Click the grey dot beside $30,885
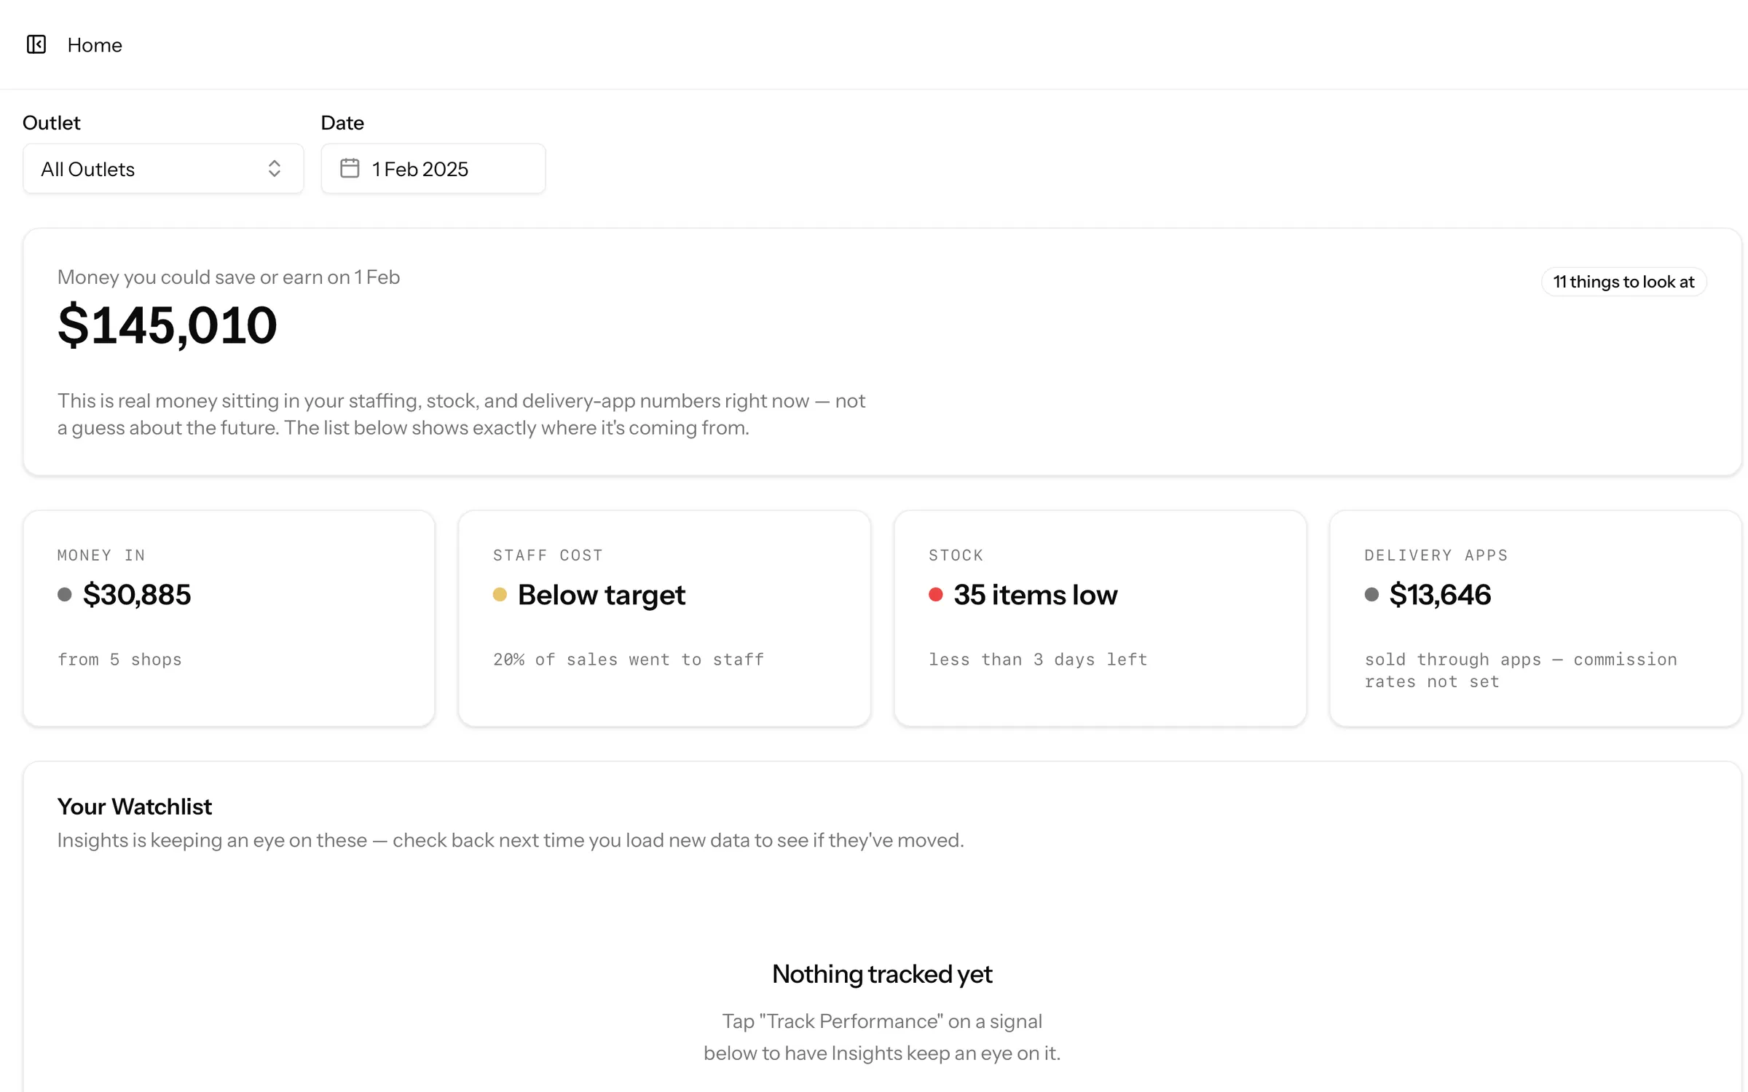This screenshot has height=1092, width=1748. 65,595
